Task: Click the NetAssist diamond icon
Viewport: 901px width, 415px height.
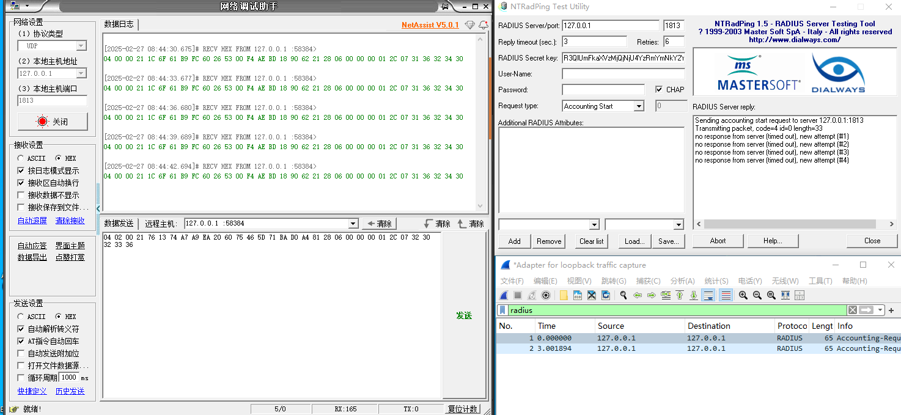Action: tap(469, 25)
